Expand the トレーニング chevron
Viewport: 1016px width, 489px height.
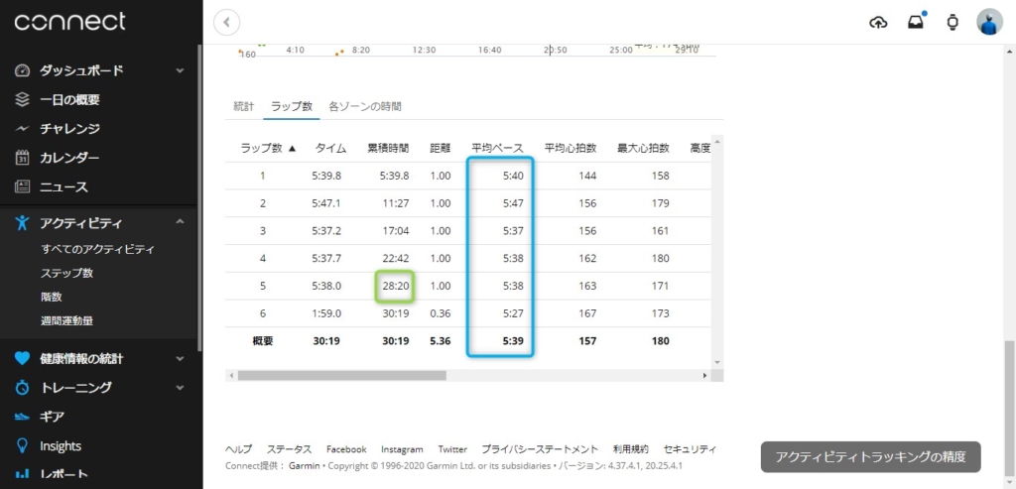tap(180, 388)
